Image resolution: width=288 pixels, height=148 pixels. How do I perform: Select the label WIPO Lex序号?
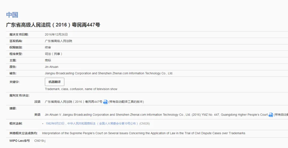19,141
